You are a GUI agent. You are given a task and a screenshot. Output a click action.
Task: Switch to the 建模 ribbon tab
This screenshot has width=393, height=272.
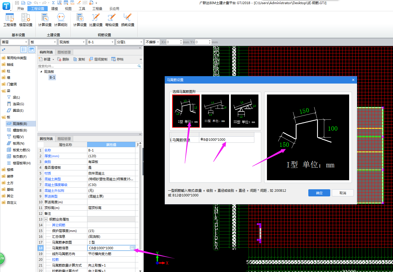[55, 8]
